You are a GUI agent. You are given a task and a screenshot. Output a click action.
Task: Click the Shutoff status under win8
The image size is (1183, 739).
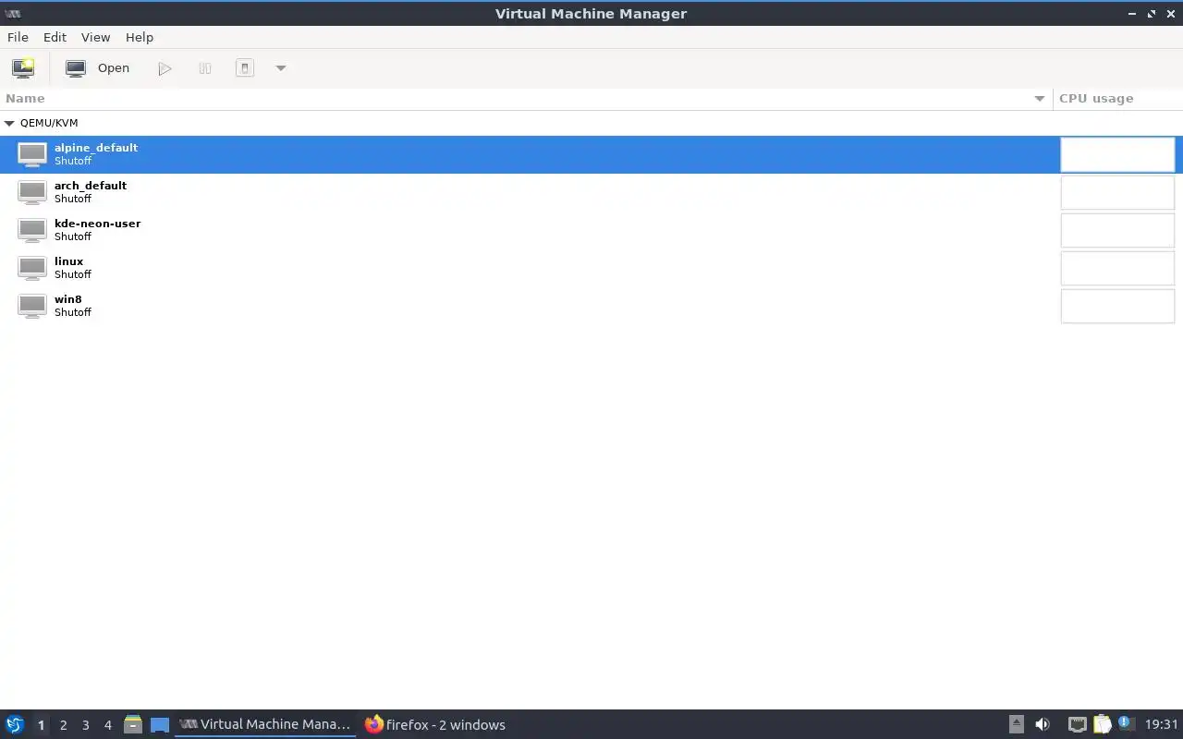[x=73, y=312]
